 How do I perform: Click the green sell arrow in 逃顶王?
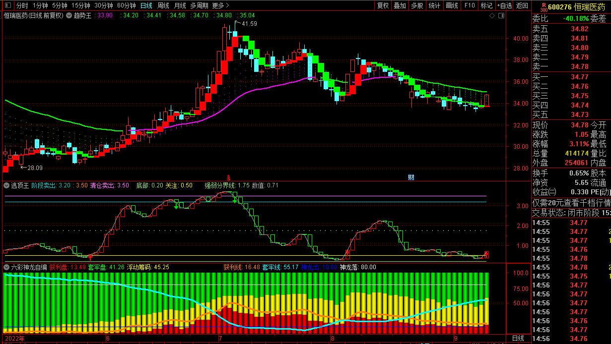tap(176, 207)
